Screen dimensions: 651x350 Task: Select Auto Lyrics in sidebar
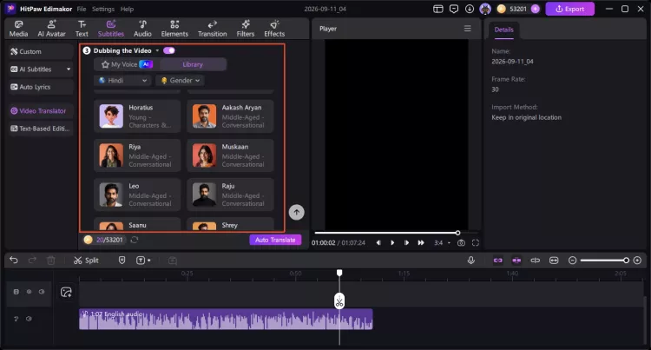coord(40,87)
